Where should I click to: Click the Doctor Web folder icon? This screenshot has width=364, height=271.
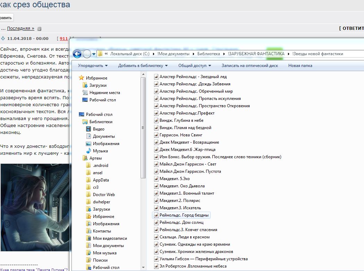[88, 194]
